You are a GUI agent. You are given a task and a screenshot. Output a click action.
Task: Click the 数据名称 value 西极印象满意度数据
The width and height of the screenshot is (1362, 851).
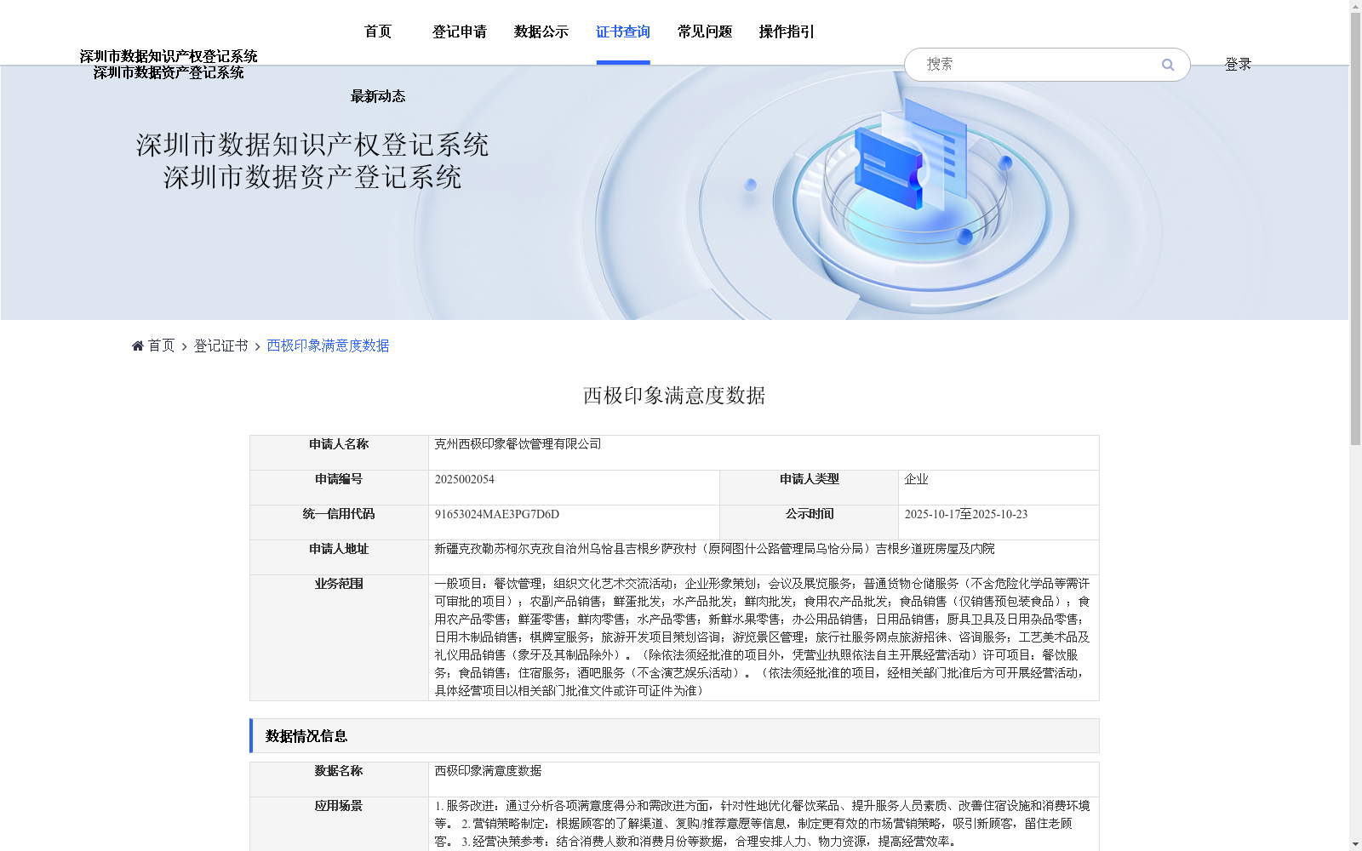coord(489,771)
